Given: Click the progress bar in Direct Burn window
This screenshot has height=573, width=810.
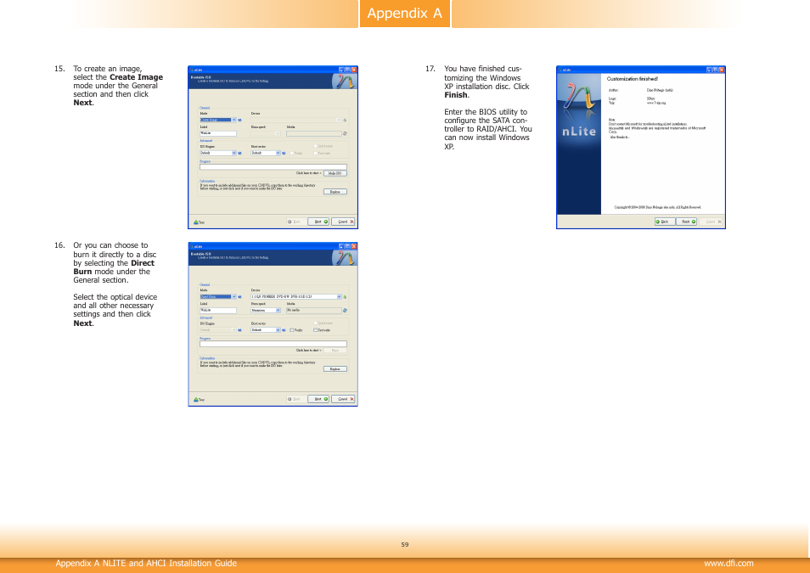Looking at the screenshot, I should coord(273,344).
